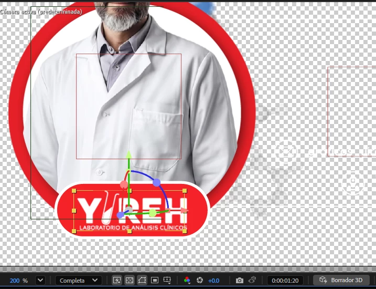Image resolution: width=376 pixels, height=289 pixels.
Task: Click the green Y-axis arrow of gizmo
Action: tap(129, 154)
